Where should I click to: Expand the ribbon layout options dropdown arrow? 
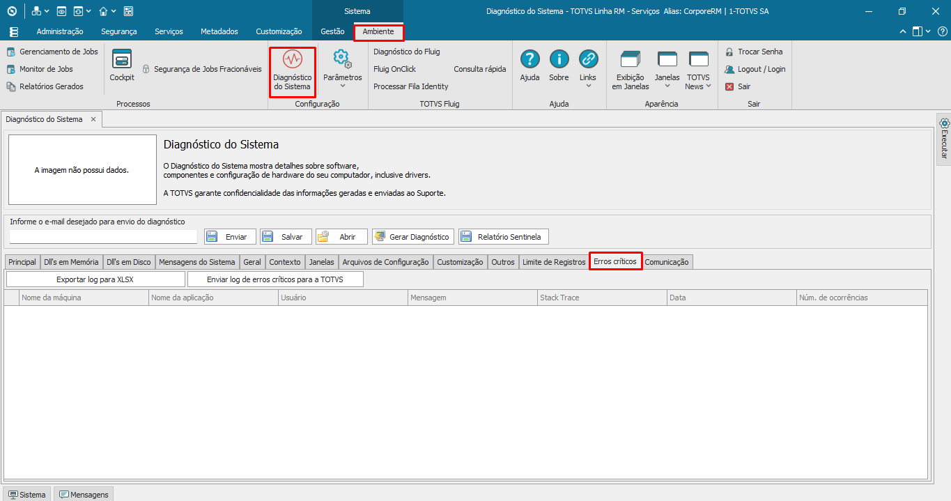pyautogui.click(x=927, y=31)
